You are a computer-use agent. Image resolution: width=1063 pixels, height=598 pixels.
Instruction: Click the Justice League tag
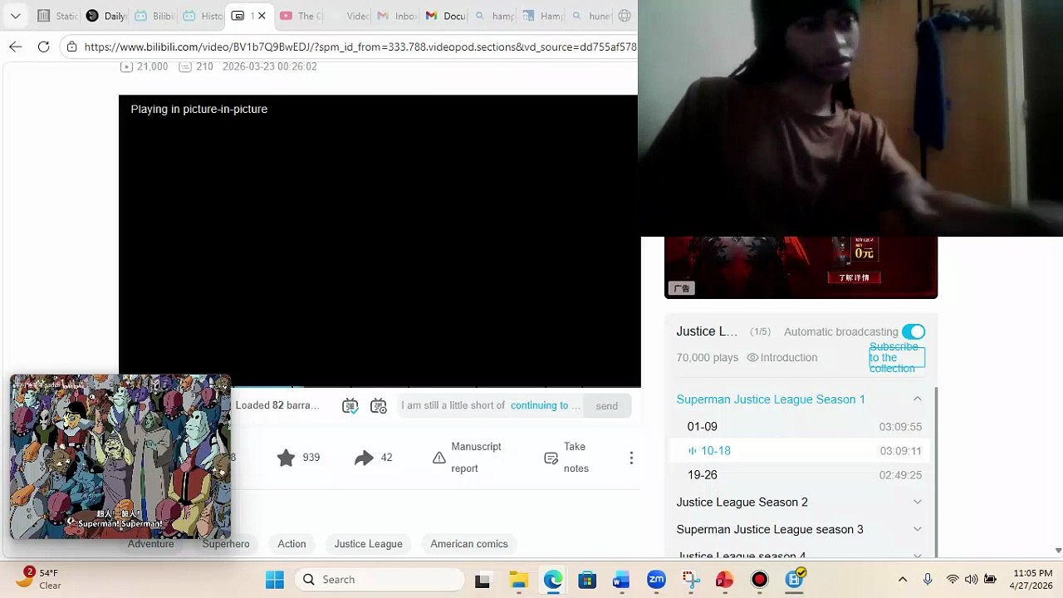click(x=368, y=544)
